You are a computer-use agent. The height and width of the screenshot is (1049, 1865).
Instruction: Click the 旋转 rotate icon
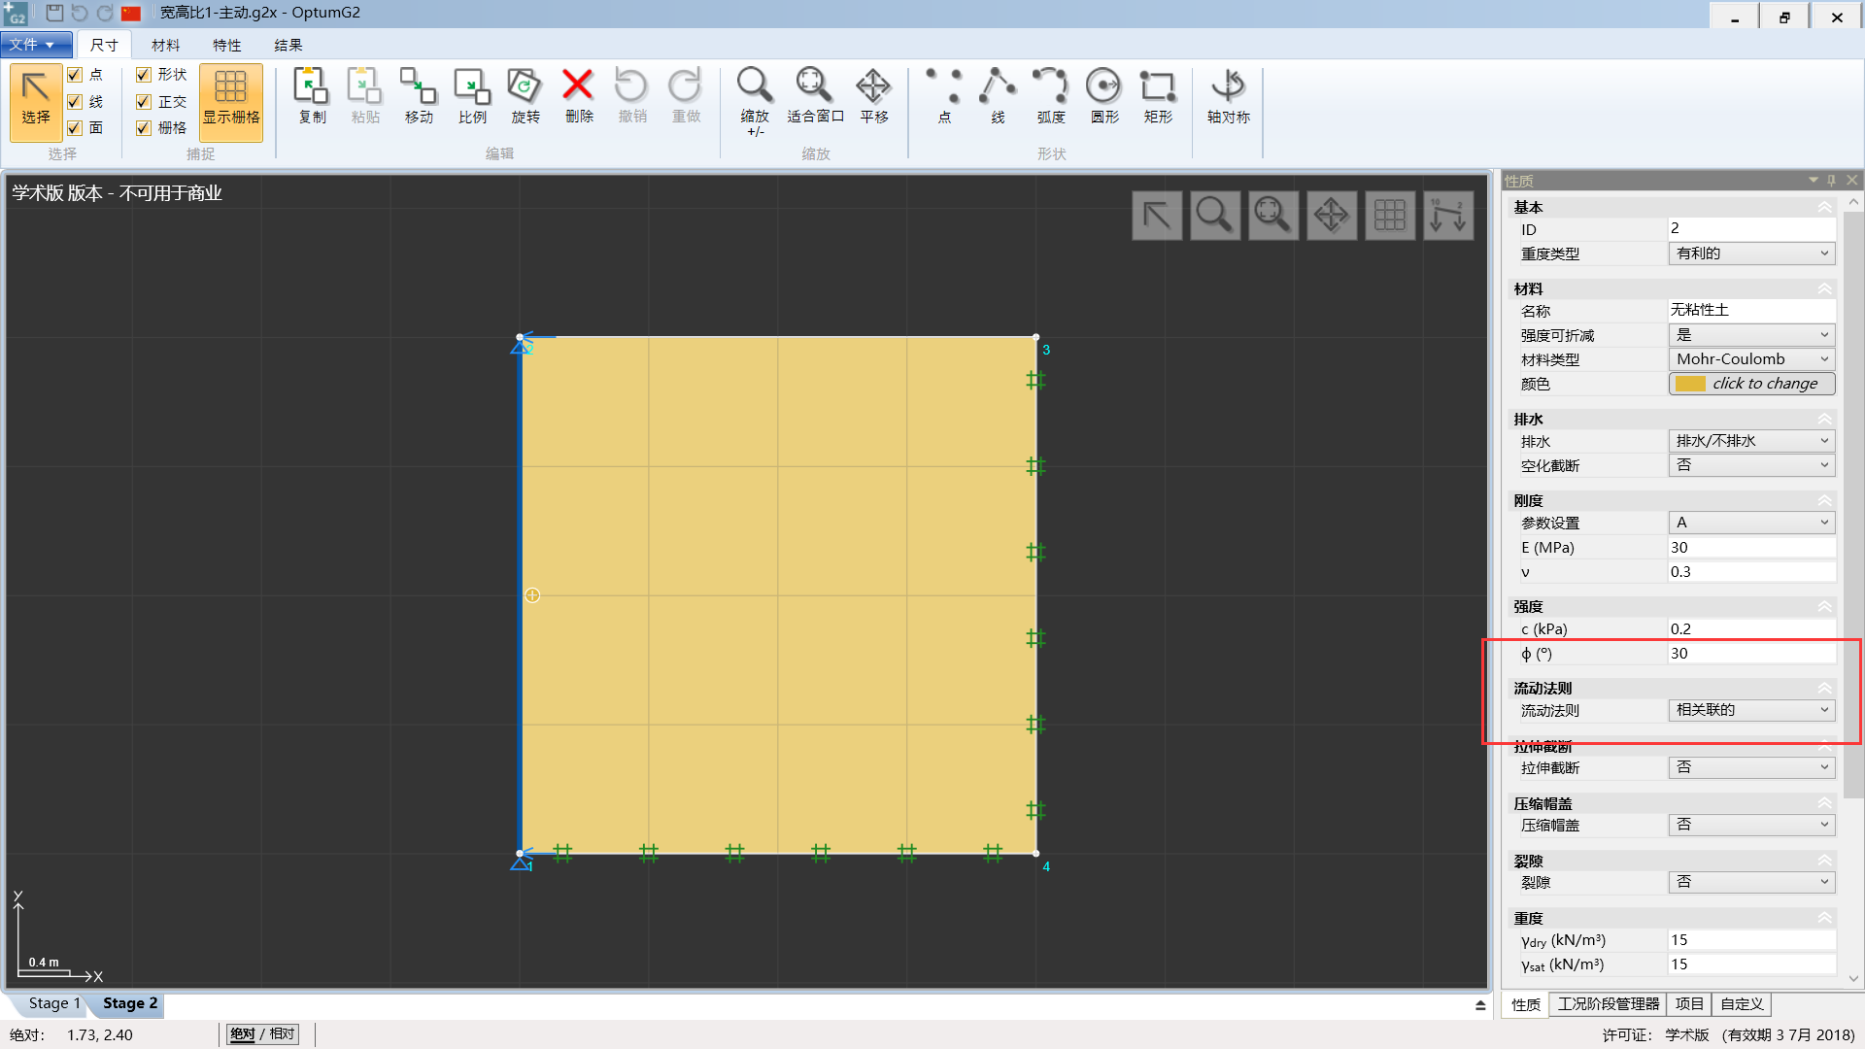[x=525, y=97]
